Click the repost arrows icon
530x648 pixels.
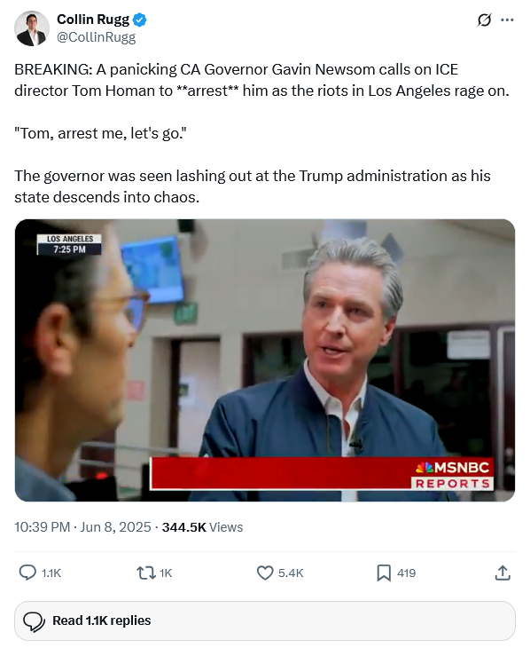[145, 573]
